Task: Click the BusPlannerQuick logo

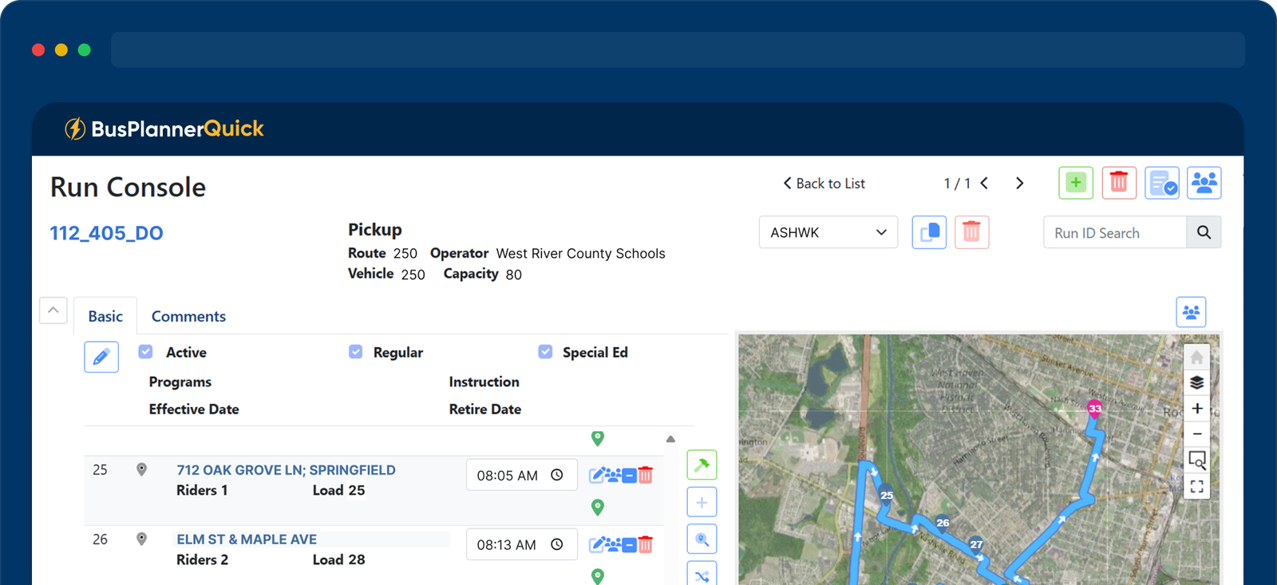Action: pos(164,128)
